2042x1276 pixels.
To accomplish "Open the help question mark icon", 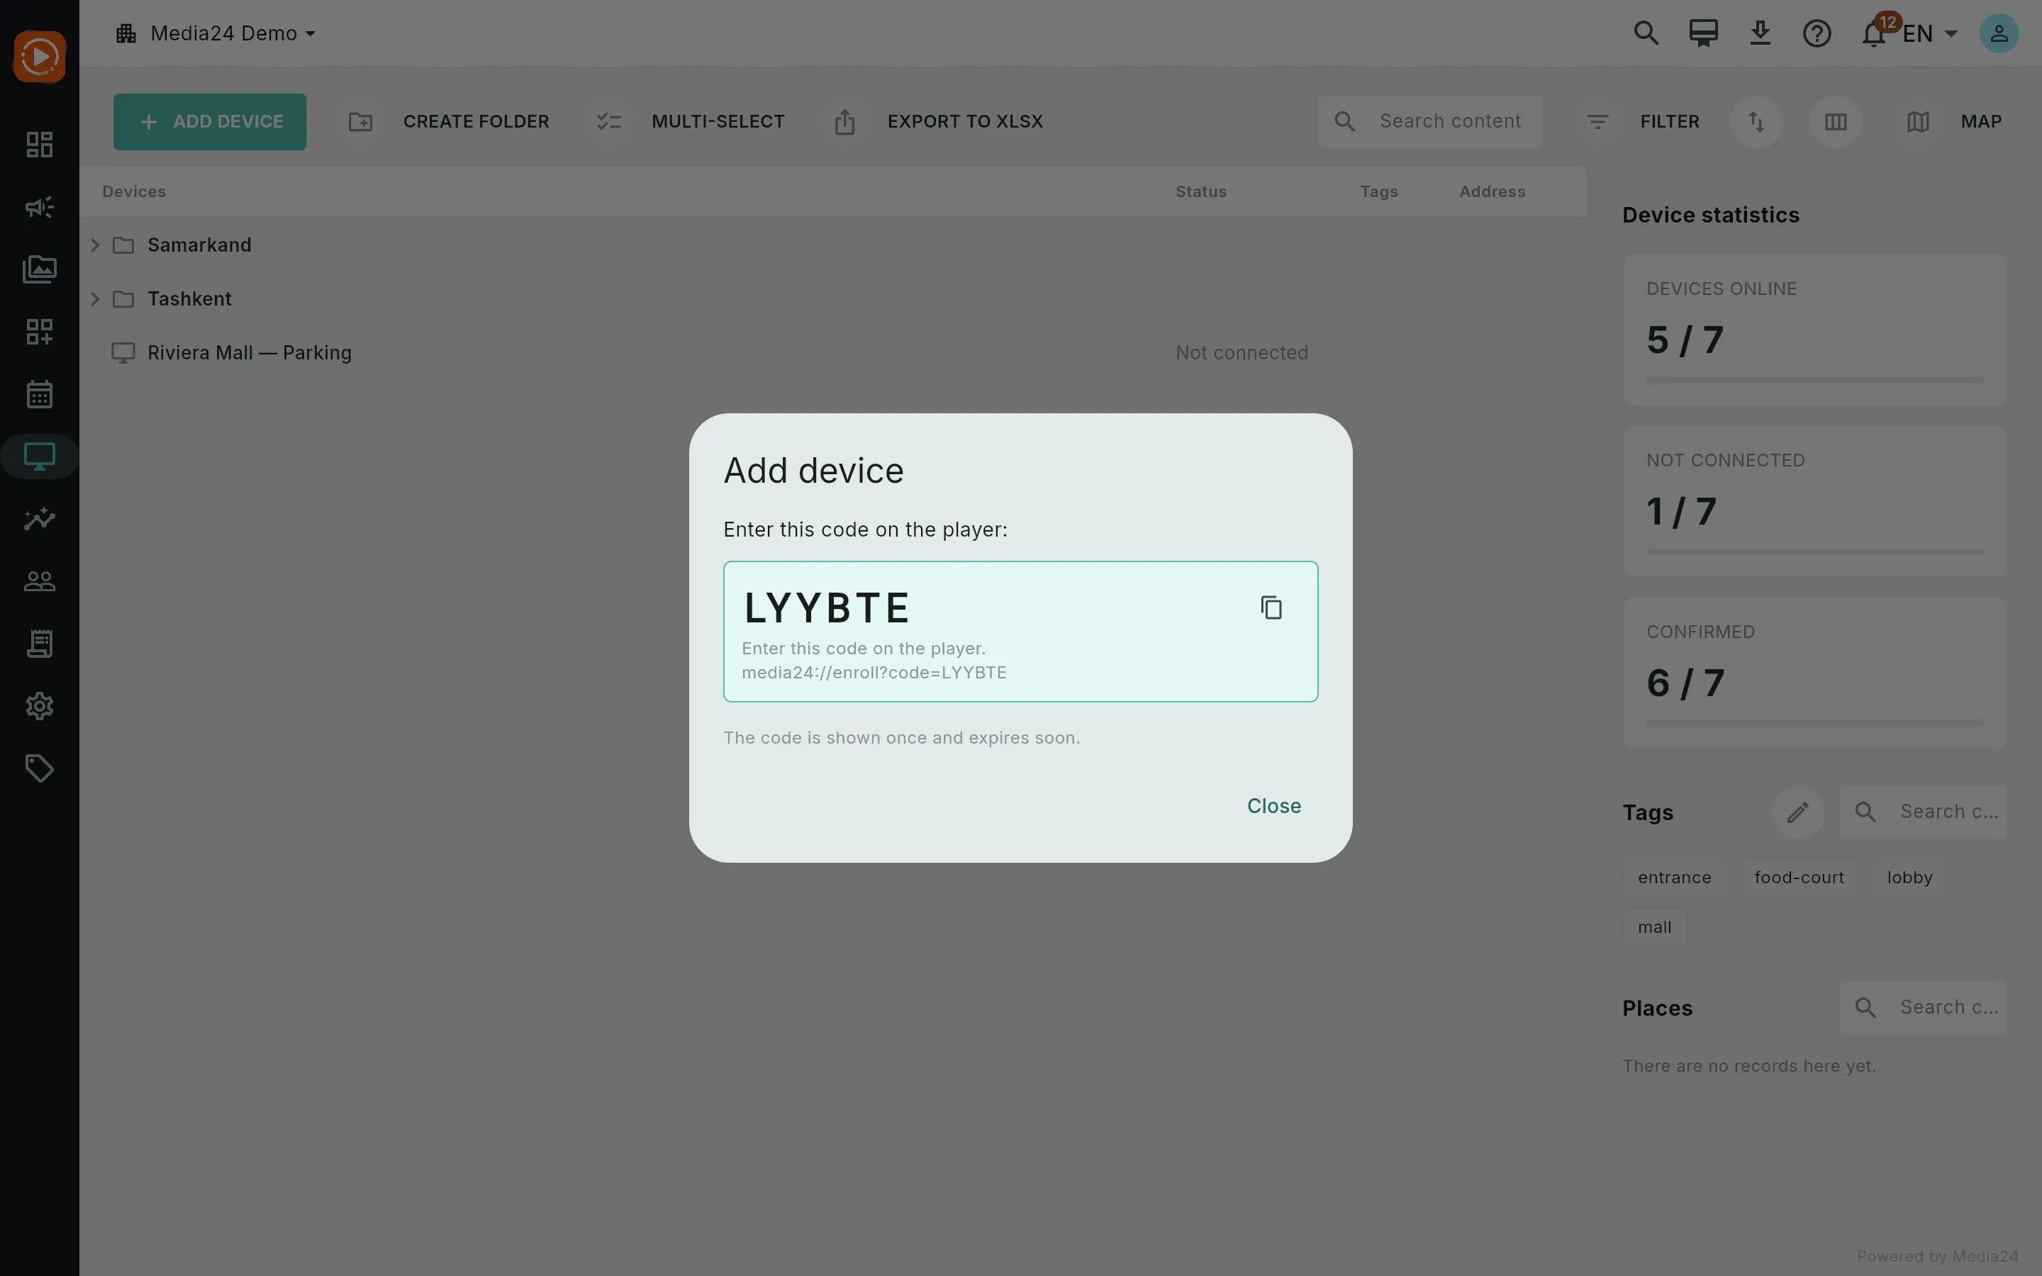I will (1816, 34).
